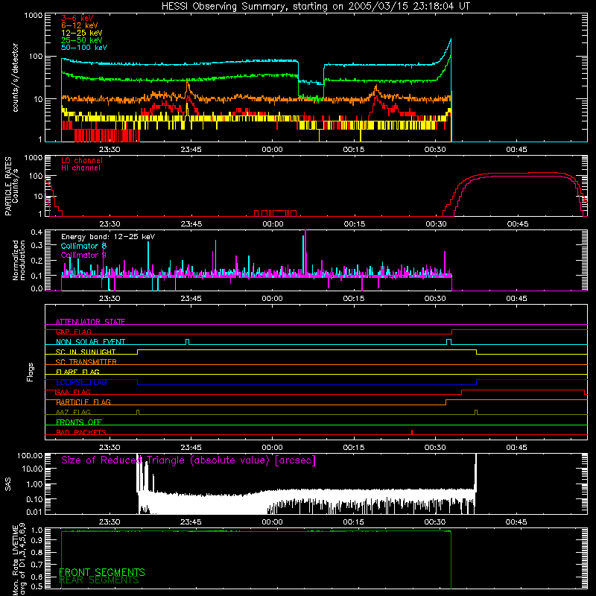Click 00:30 tick under the SAS plot
596x596 pixels.
435,522
